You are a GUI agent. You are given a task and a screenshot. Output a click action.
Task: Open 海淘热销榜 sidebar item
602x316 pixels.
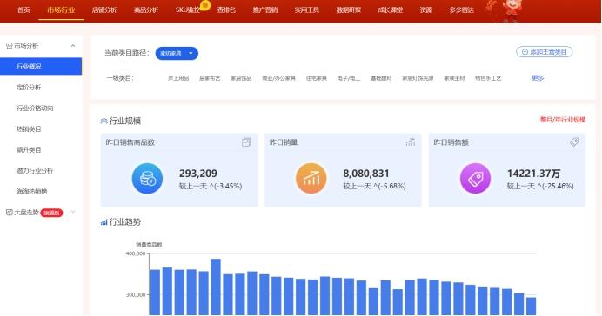(x=31, y=192)
